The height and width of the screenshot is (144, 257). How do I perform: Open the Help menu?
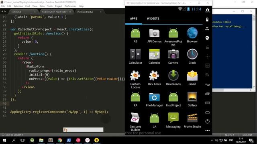pos(81,6)
